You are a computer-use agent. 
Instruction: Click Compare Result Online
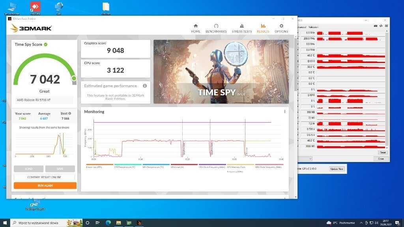point(44,177)
